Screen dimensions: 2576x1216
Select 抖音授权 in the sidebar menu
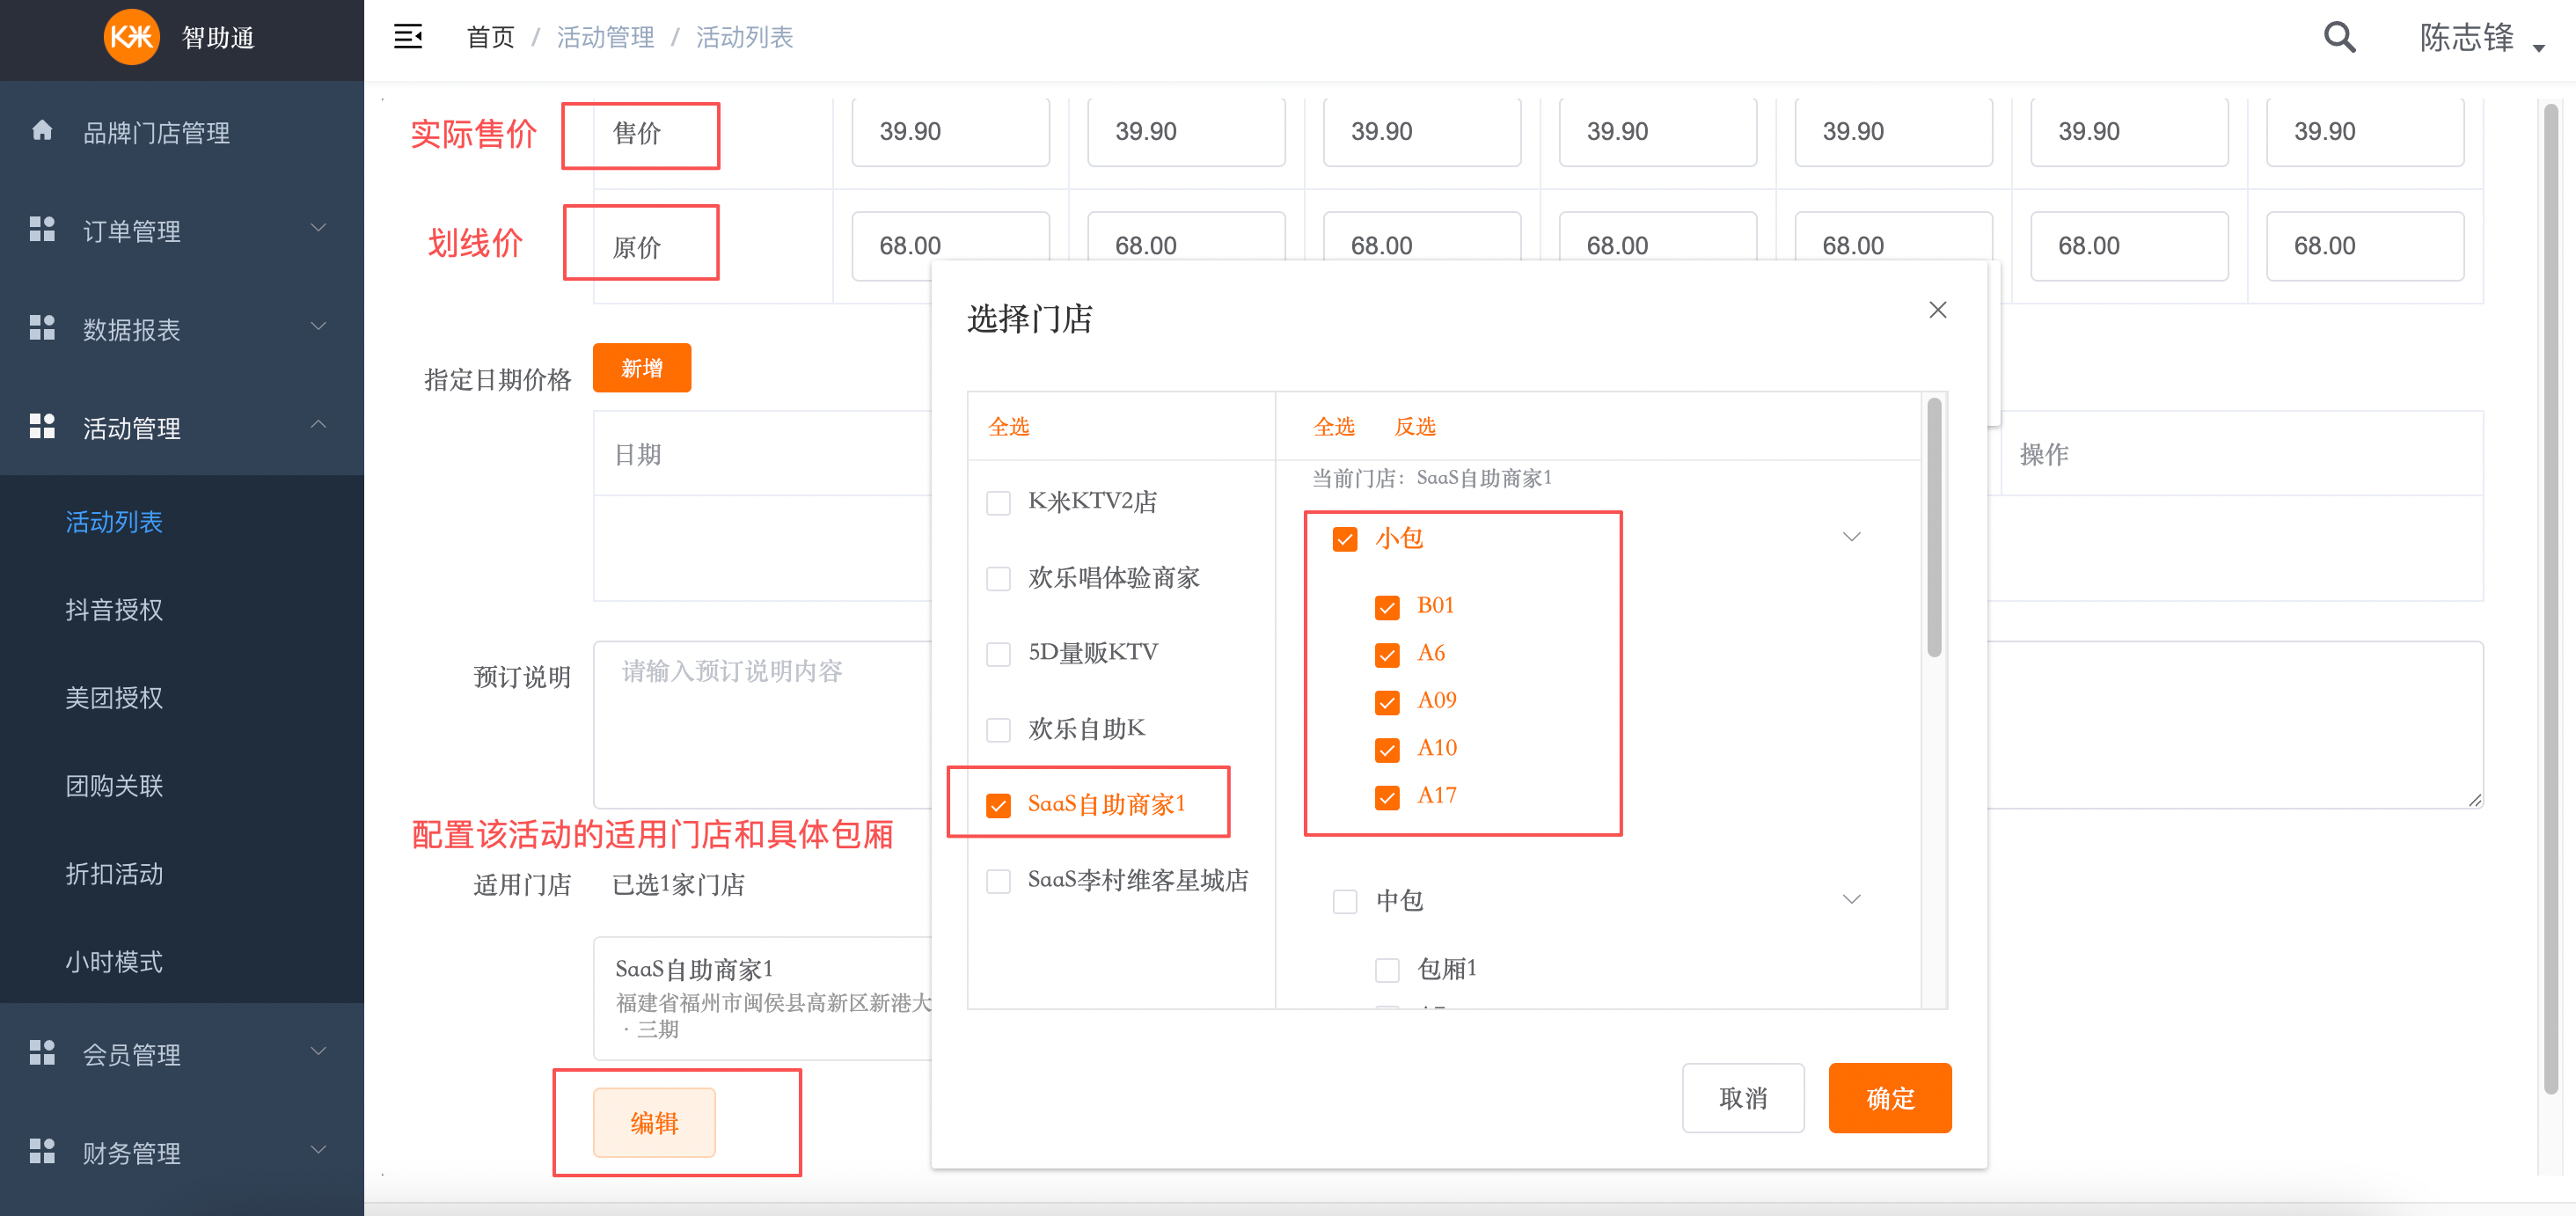pyautogui.click(x=114, y=610)
